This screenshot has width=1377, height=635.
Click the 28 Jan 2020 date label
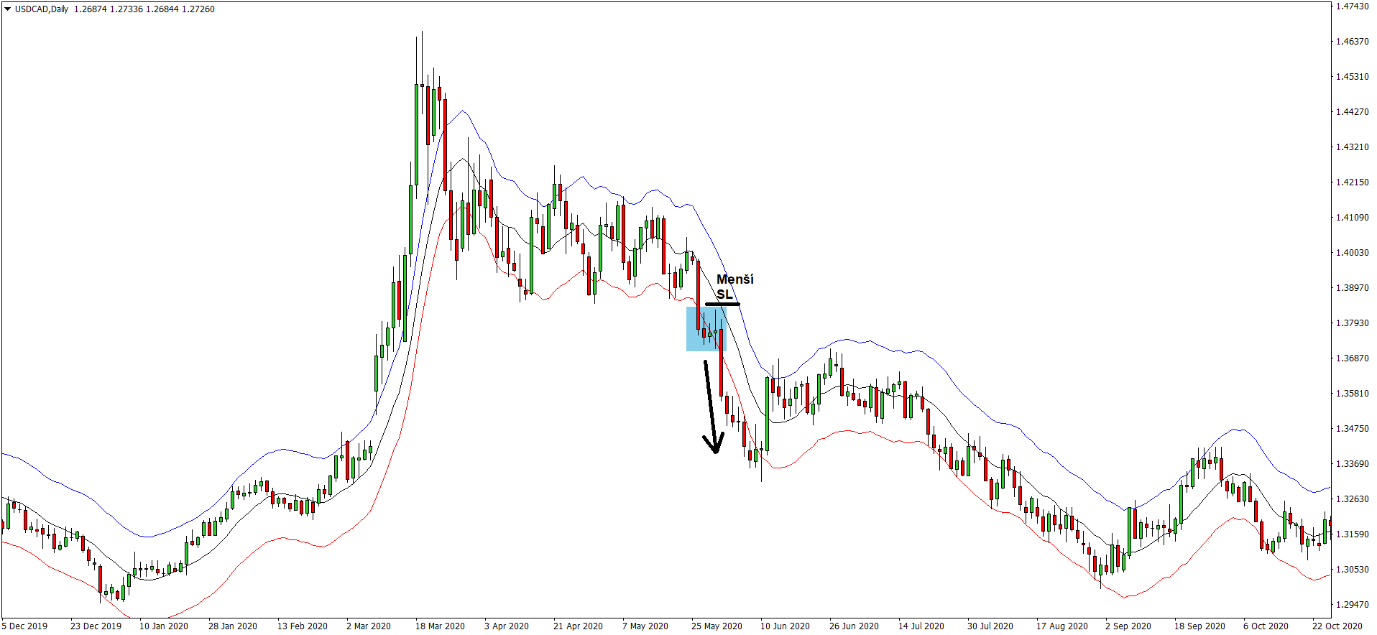coord(232,626)
